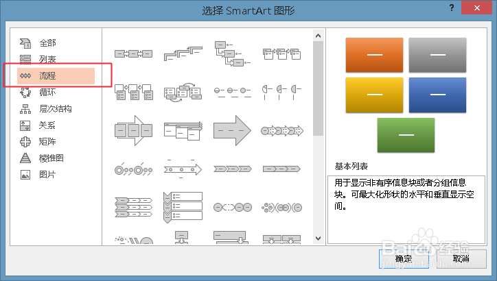497x281 pixels.
Task: Select the circles with dotted arrows process layout
Action: pyautogui.click(x=281, y=130)
